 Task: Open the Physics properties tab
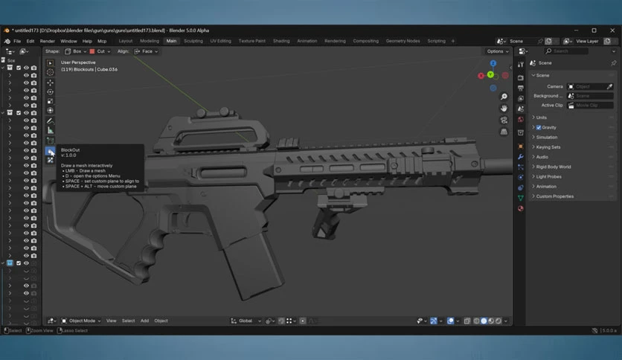(x=521, y=177)
